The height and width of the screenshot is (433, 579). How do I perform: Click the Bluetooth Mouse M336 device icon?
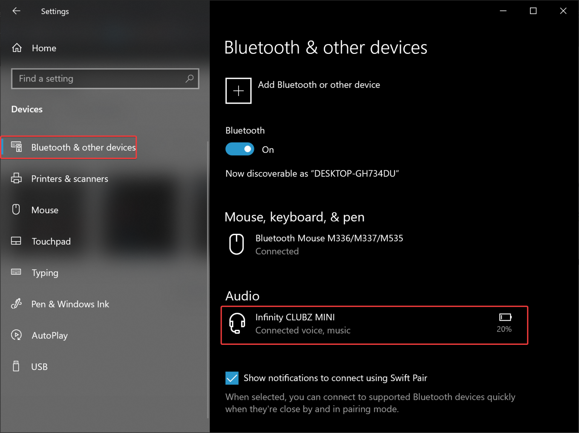(237, 244)
